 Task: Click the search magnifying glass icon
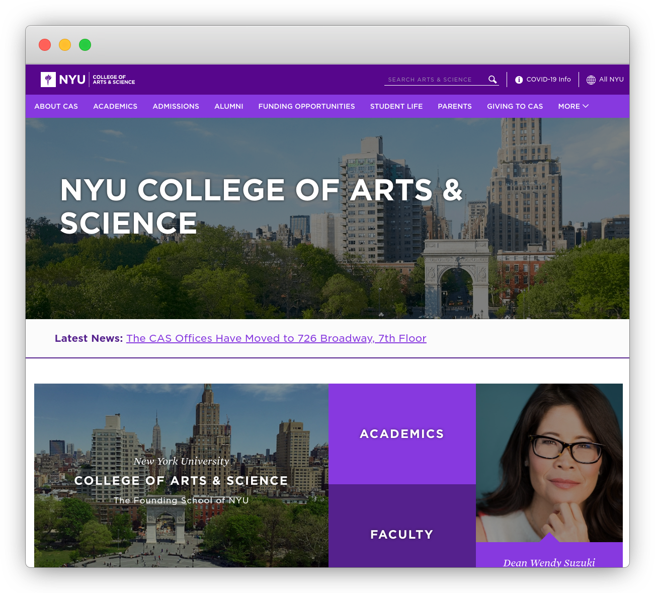[x=492, y=80]
